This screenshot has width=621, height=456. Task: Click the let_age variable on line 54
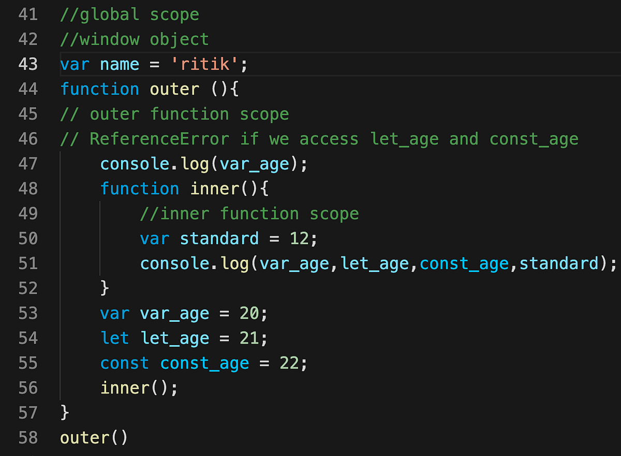point(175,338)
